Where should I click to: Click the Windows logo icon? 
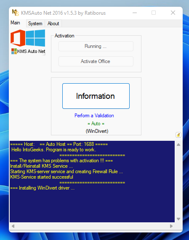35,38
